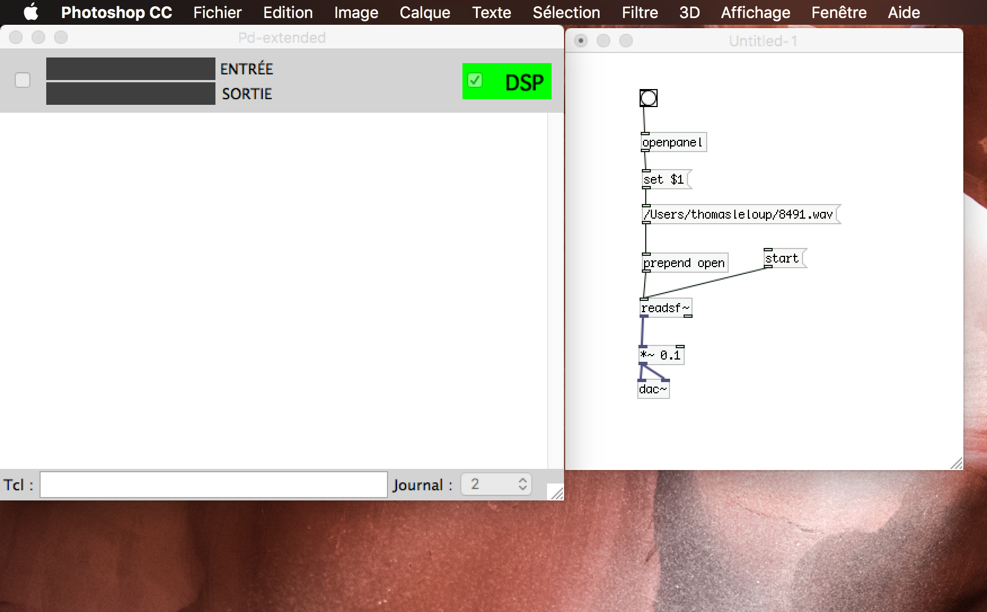Select the '*~ 0.1' multiplier object

point(661,356)
